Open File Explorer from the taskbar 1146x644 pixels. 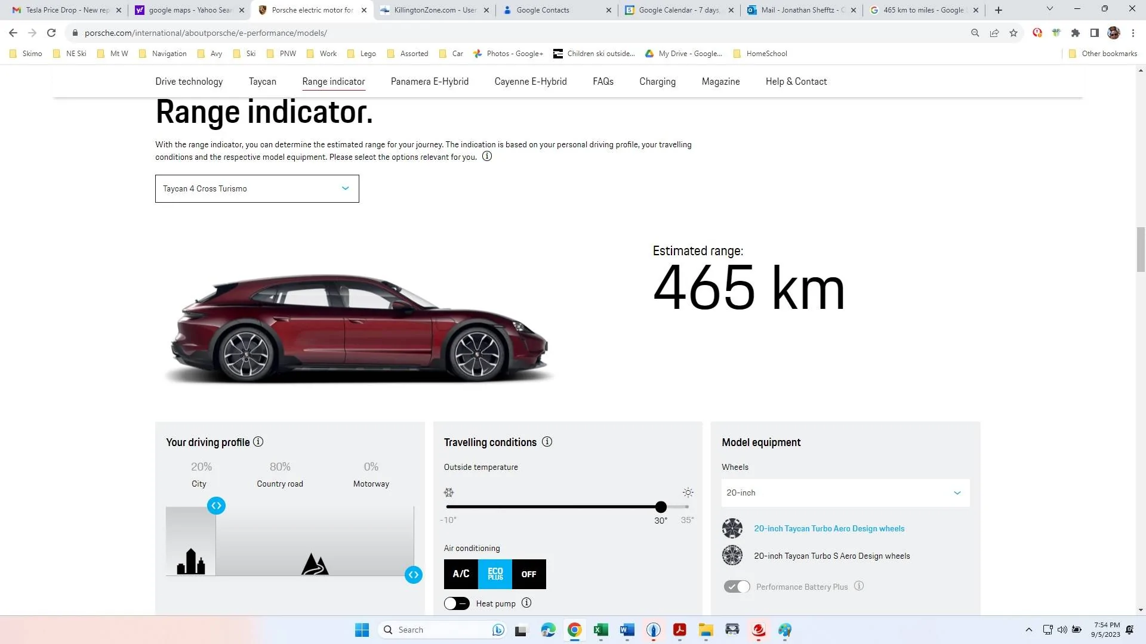pyautogui.click(x=706, y=630)
